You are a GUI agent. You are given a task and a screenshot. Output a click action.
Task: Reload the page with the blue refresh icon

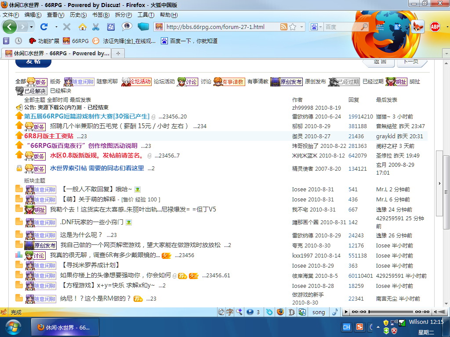click(x=44, y=27)
